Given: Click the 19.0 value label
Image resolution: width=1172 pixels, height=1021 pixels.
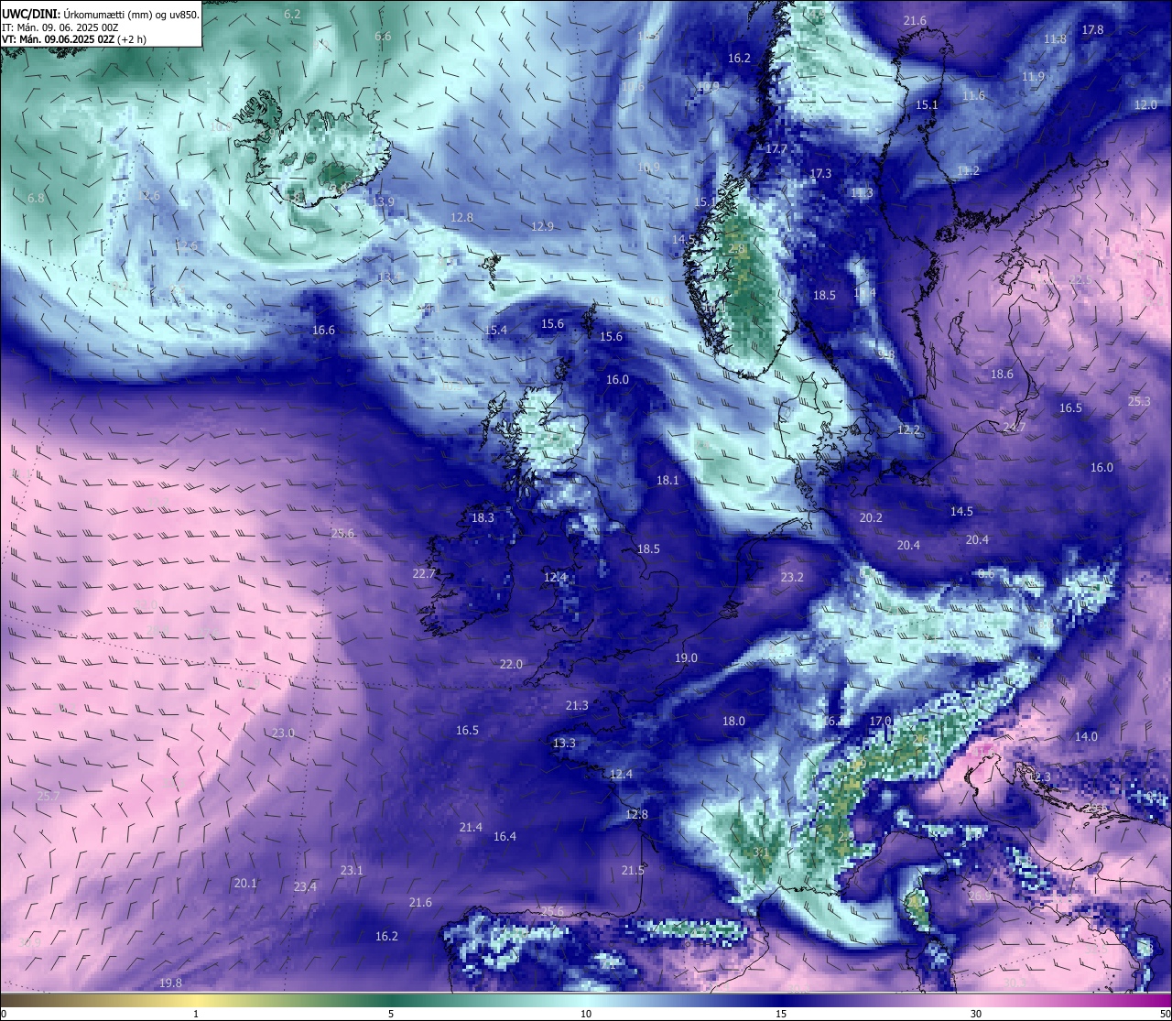Looking at the screenshot, I should [686, 657].
